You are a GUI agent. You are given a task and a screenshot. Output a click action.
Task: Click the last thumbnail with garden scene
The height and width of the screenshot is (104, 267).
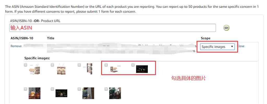pyautogui.click(x=115, y=93)
